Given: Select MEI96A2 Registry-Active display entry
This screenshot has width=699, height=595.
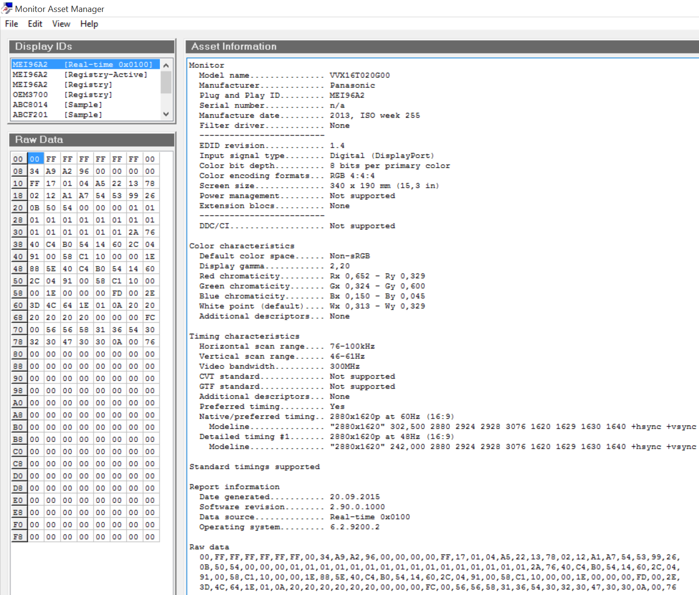Looking at the screenshot, I should [86, 75].
